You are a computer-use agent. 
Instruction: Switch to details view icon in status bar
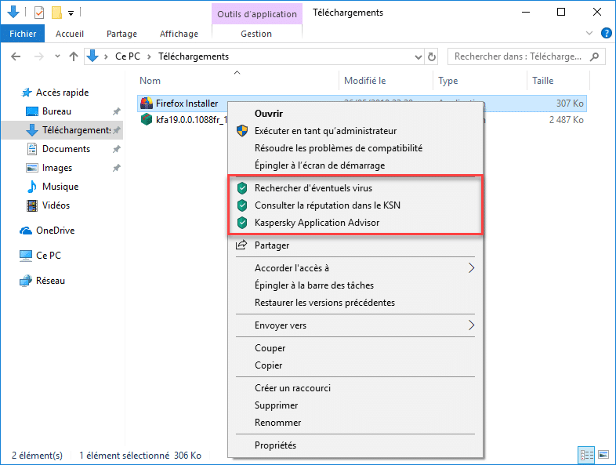586,455
